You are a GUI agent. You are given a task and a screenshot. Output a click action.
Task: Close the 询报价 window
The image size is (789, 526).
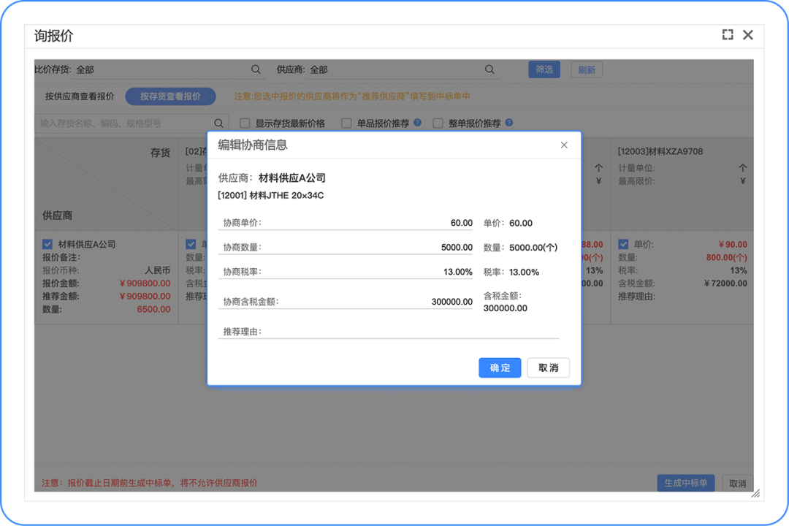[x=747, y=35]
